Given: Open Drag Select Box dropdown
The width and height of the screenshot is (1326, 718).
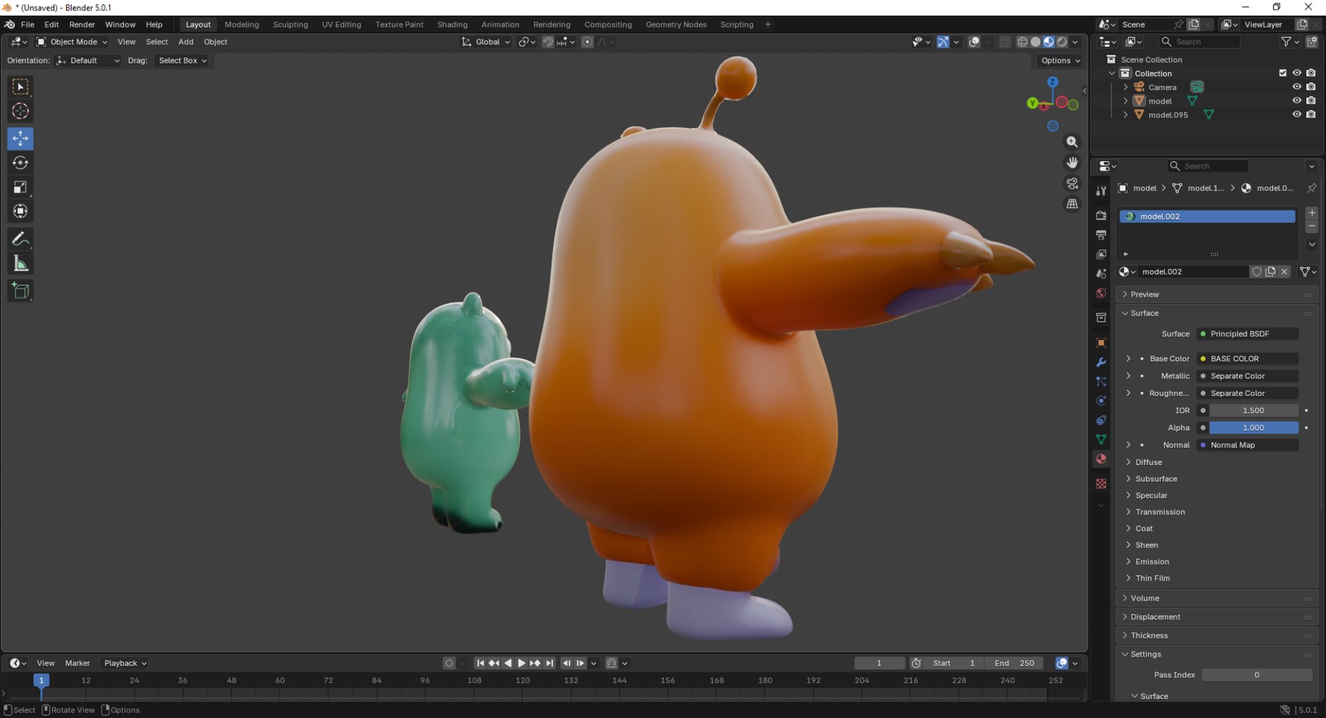Looking at the screenshot, I should pos(182,61).
